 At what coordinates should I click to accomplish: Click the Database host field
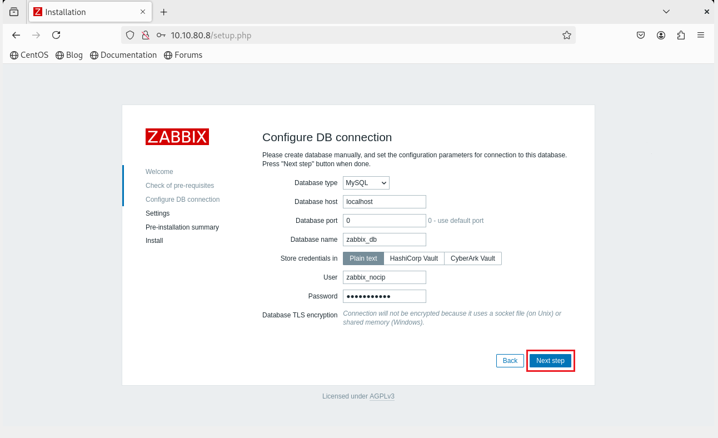(385, 202)
